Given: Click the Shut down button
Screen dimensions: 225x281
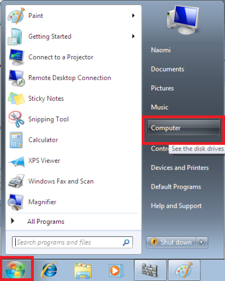Looking at the screenshot, I should pos(171,242).
